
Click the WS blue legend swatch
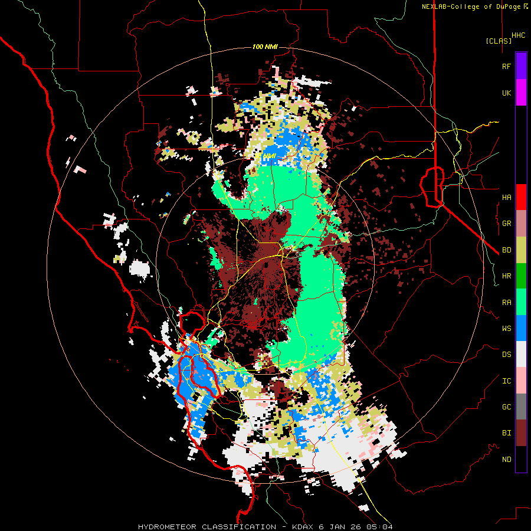coord(521,328)
